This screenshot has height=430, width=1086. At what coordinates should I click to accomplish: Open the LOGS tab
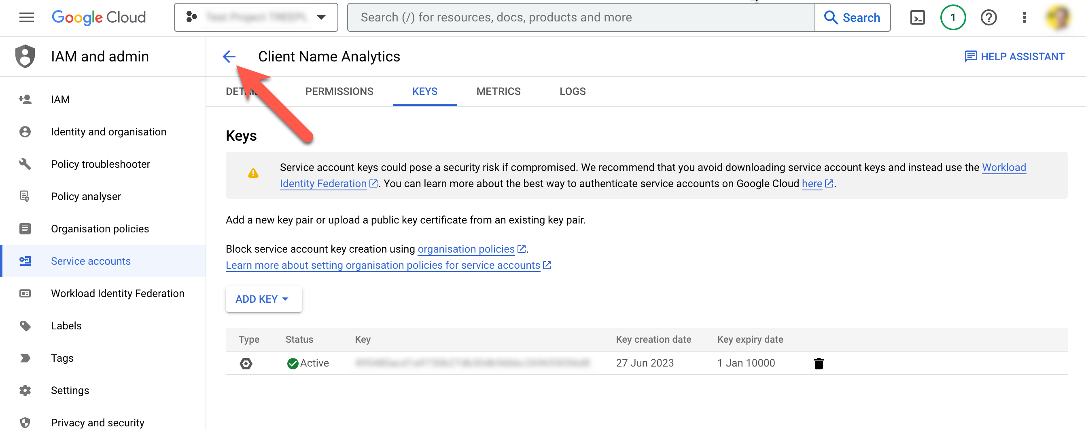[573, 91]
